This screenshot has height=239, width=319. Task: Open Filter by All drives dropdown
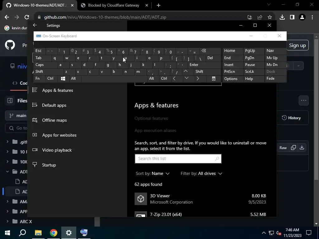(x=201, y=174)
